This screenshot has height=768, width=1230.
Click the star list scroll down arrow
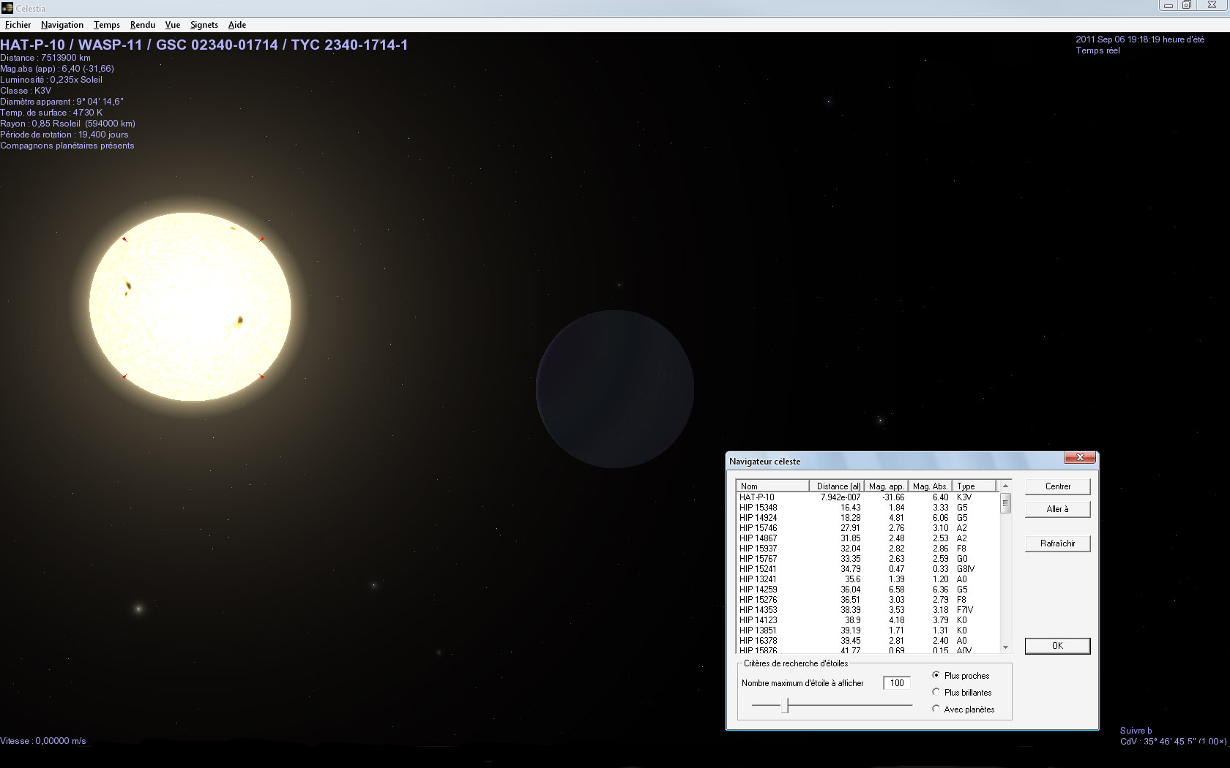tap(1005, 647)
